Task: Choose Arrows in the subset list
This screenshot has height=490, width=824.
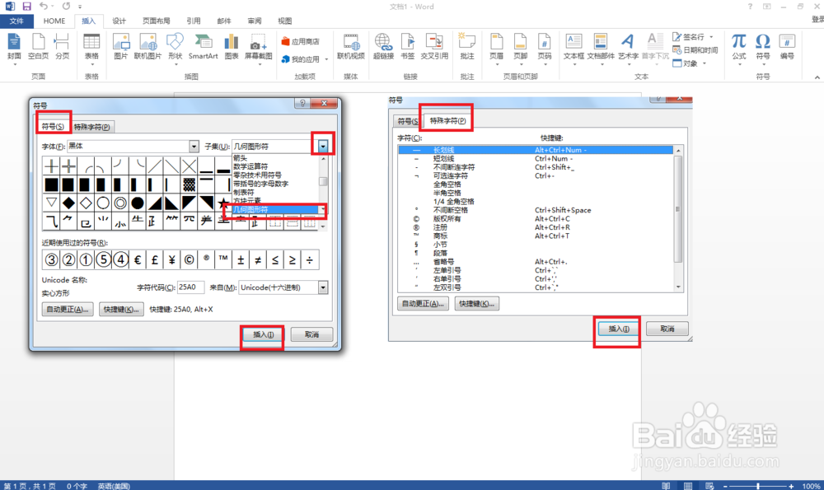Action: pos(276,157)
